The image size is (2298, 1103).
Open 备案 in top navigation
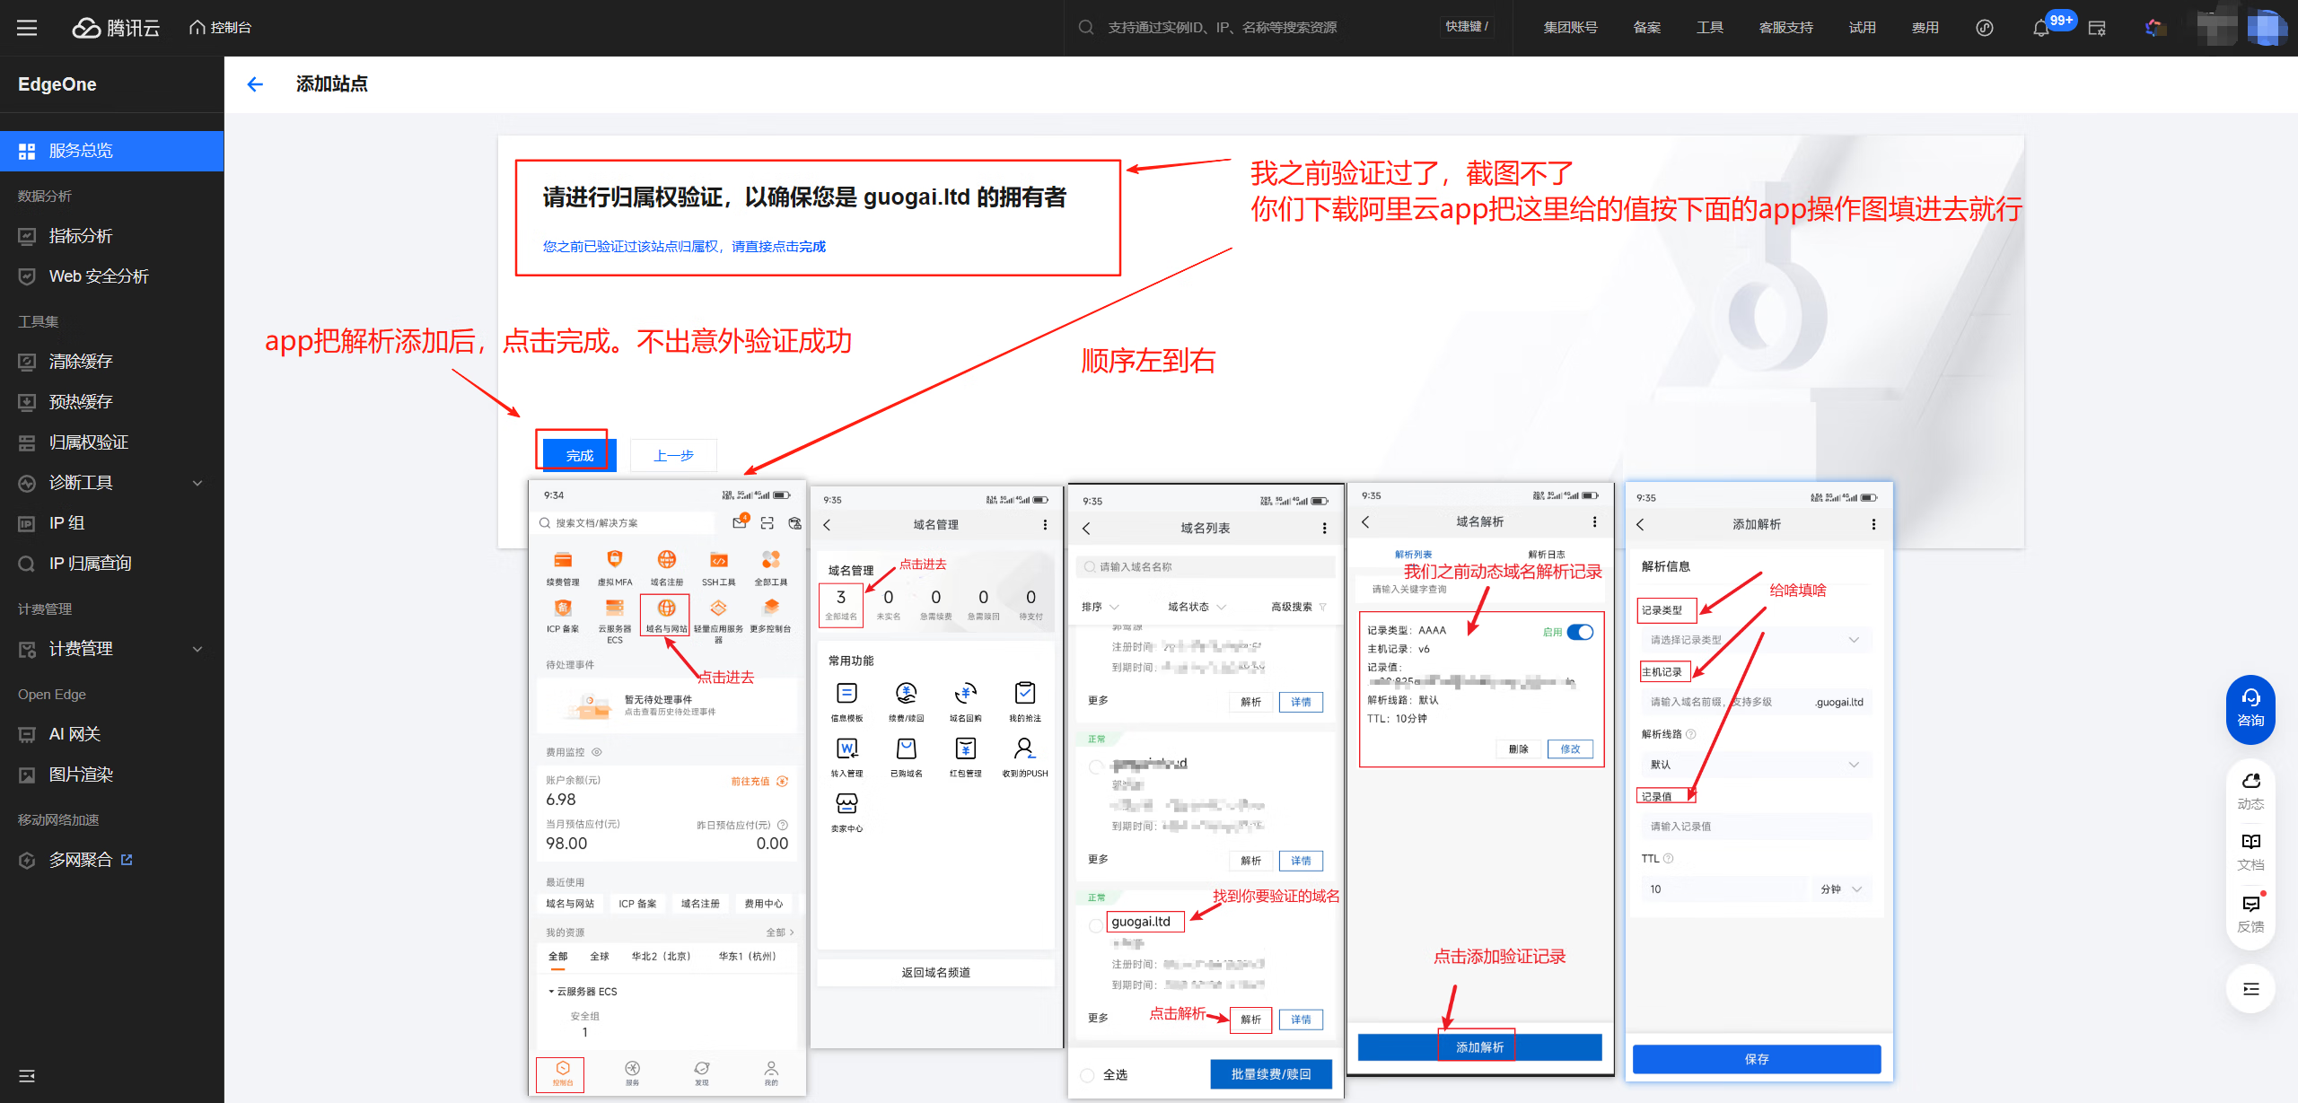[x=1646, y=28]
